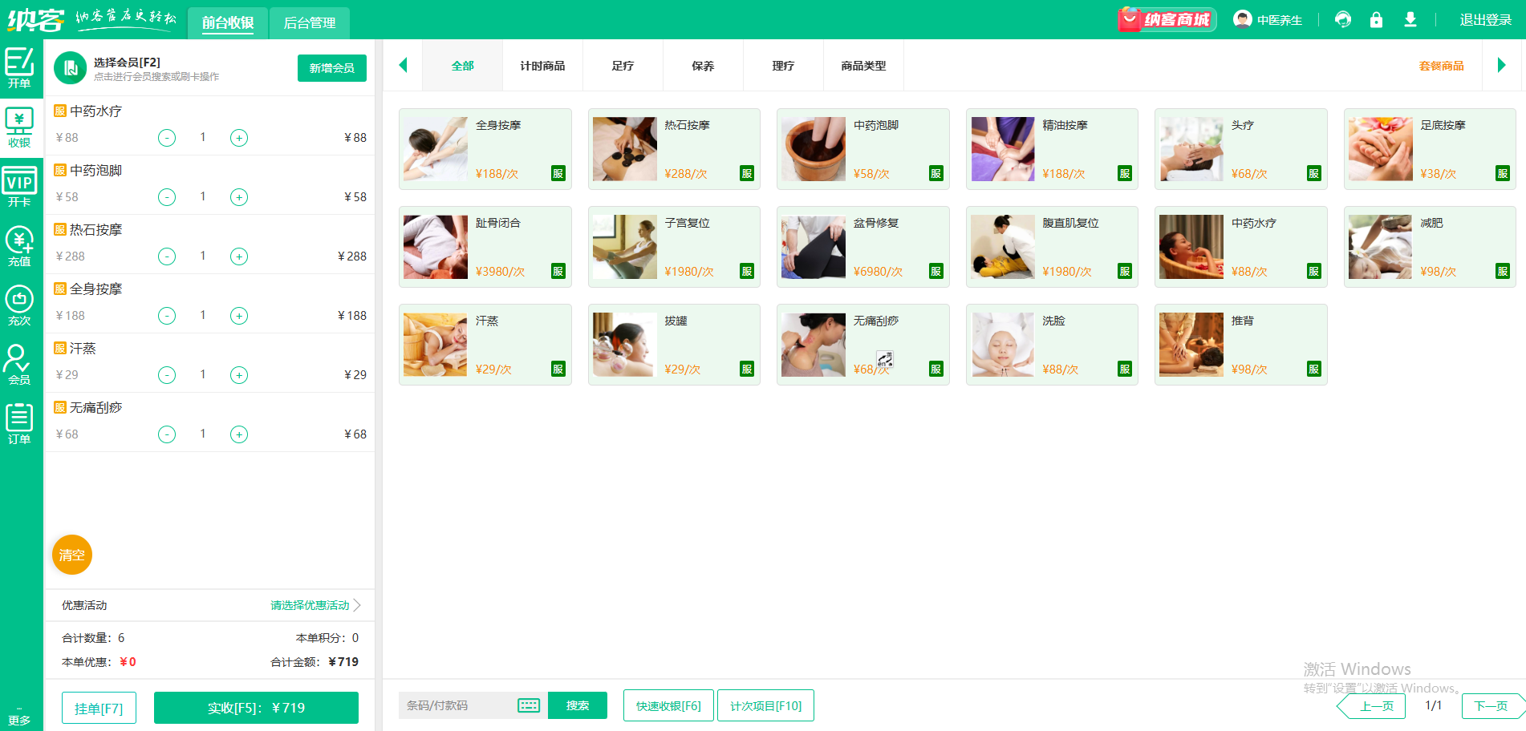Go to 下一页 next page
The width and height of the screenshot is (1526, 731).
pos(1492,706)
